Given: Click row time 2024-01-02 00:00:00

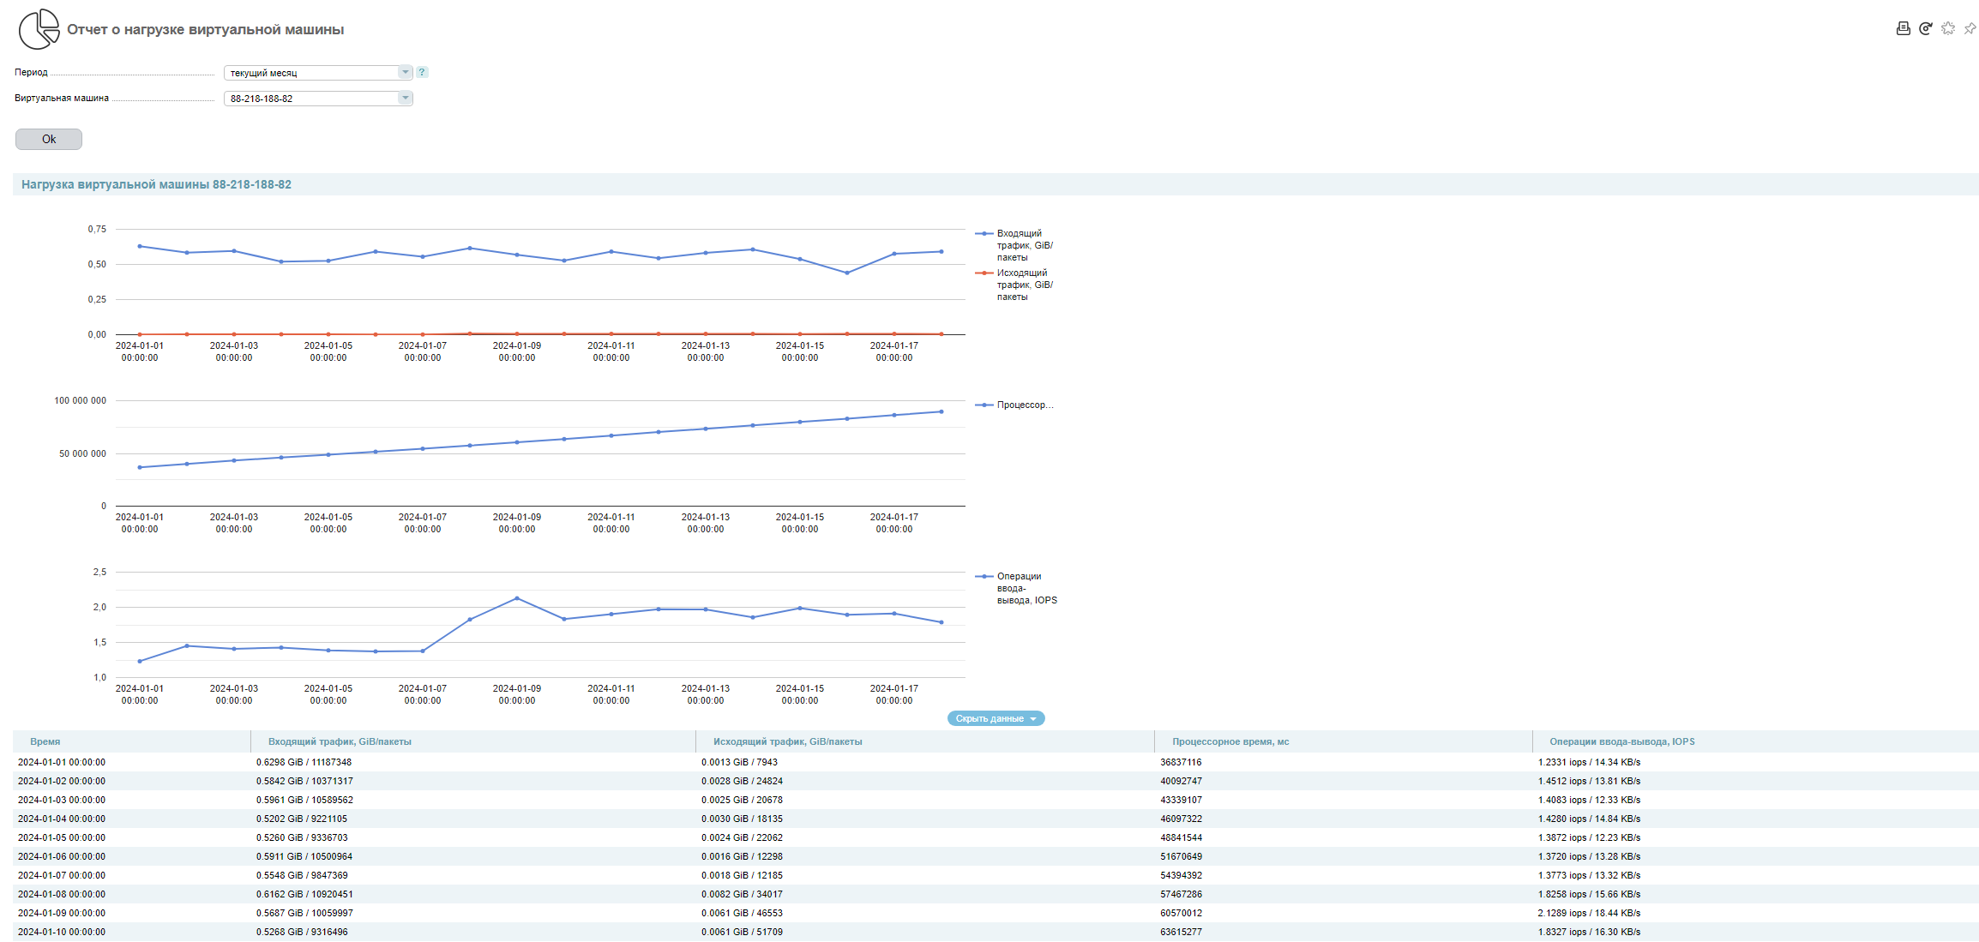Looking at the screenshot, I should point(62,781).
